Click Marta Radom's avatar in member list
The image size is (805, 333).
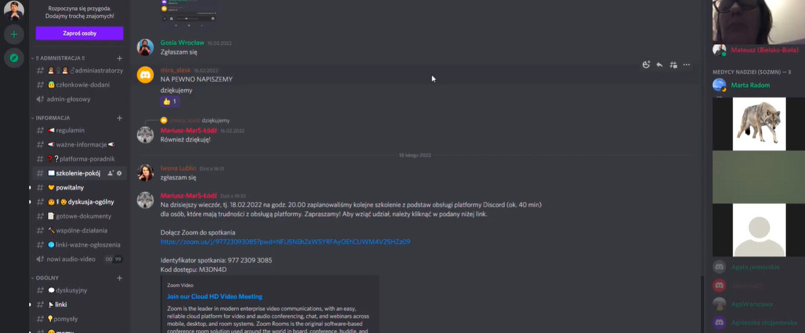tap(719, 85)
